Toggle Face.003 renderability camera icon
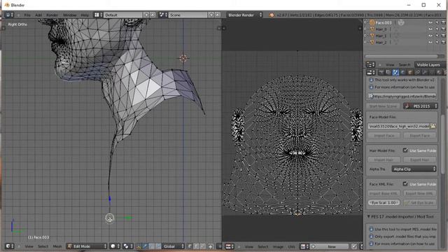Viewport: 448px width, 252px height. coord(443,22)
